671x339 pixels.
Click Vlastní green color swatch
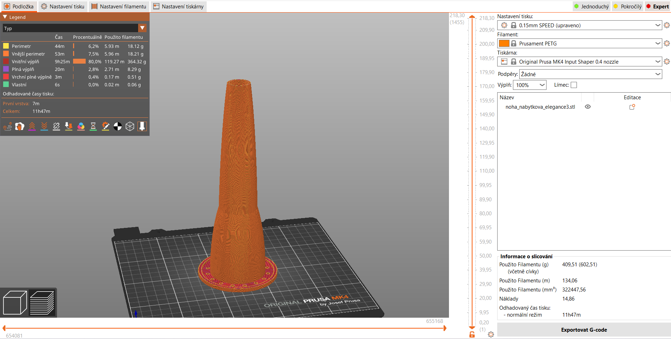[x=6, y=85]
